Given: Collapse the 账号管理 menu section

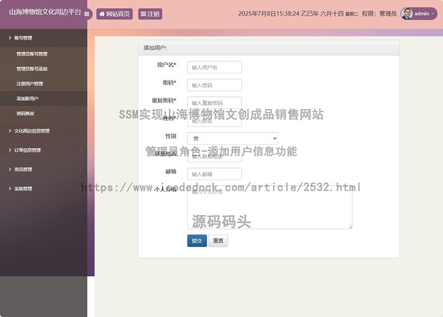Looking at the screenshot, I should pos(44,38).
